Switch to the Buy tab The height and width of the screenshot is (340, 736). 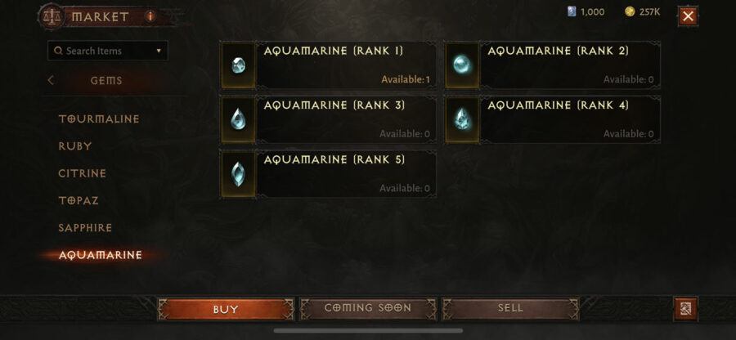click(226, 309)
